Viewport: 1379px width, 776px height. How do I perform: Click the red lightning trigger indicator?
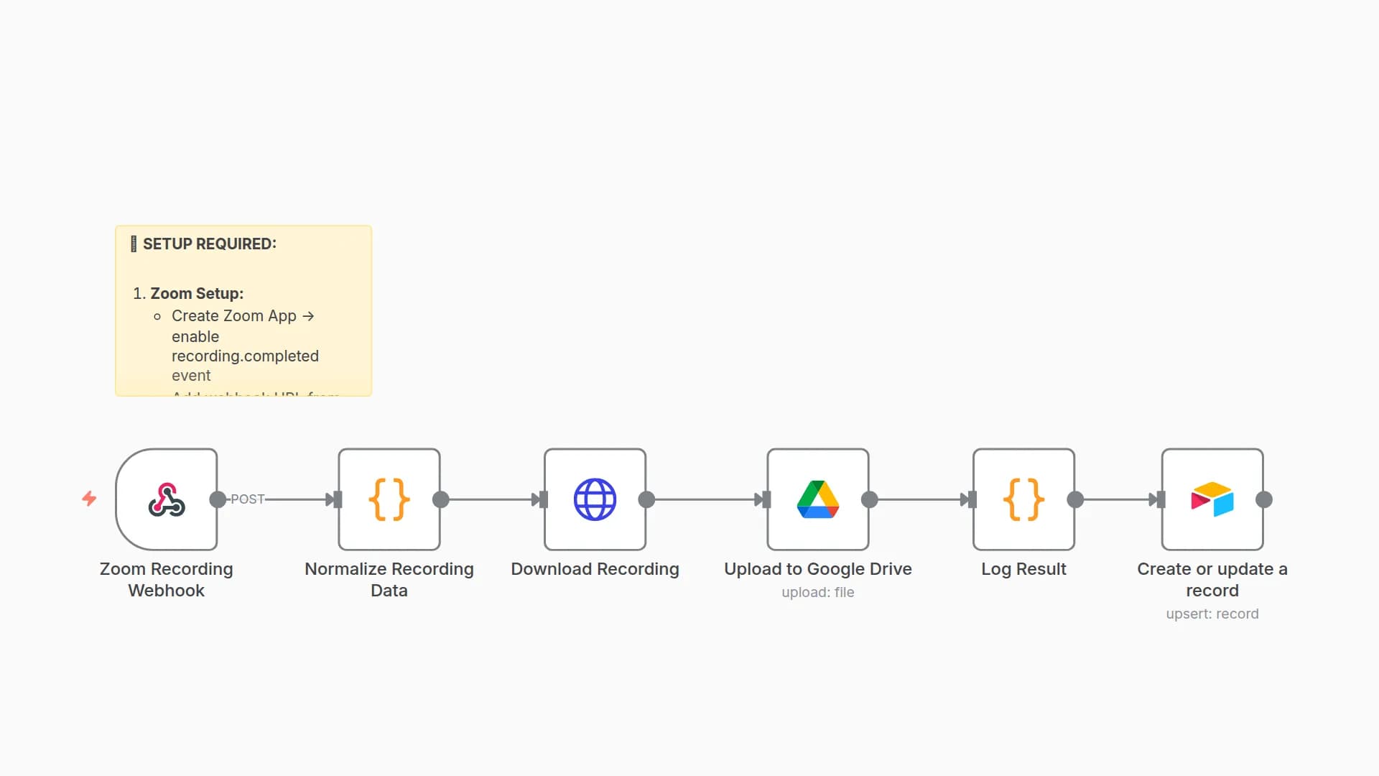click(x=89, y=499)
